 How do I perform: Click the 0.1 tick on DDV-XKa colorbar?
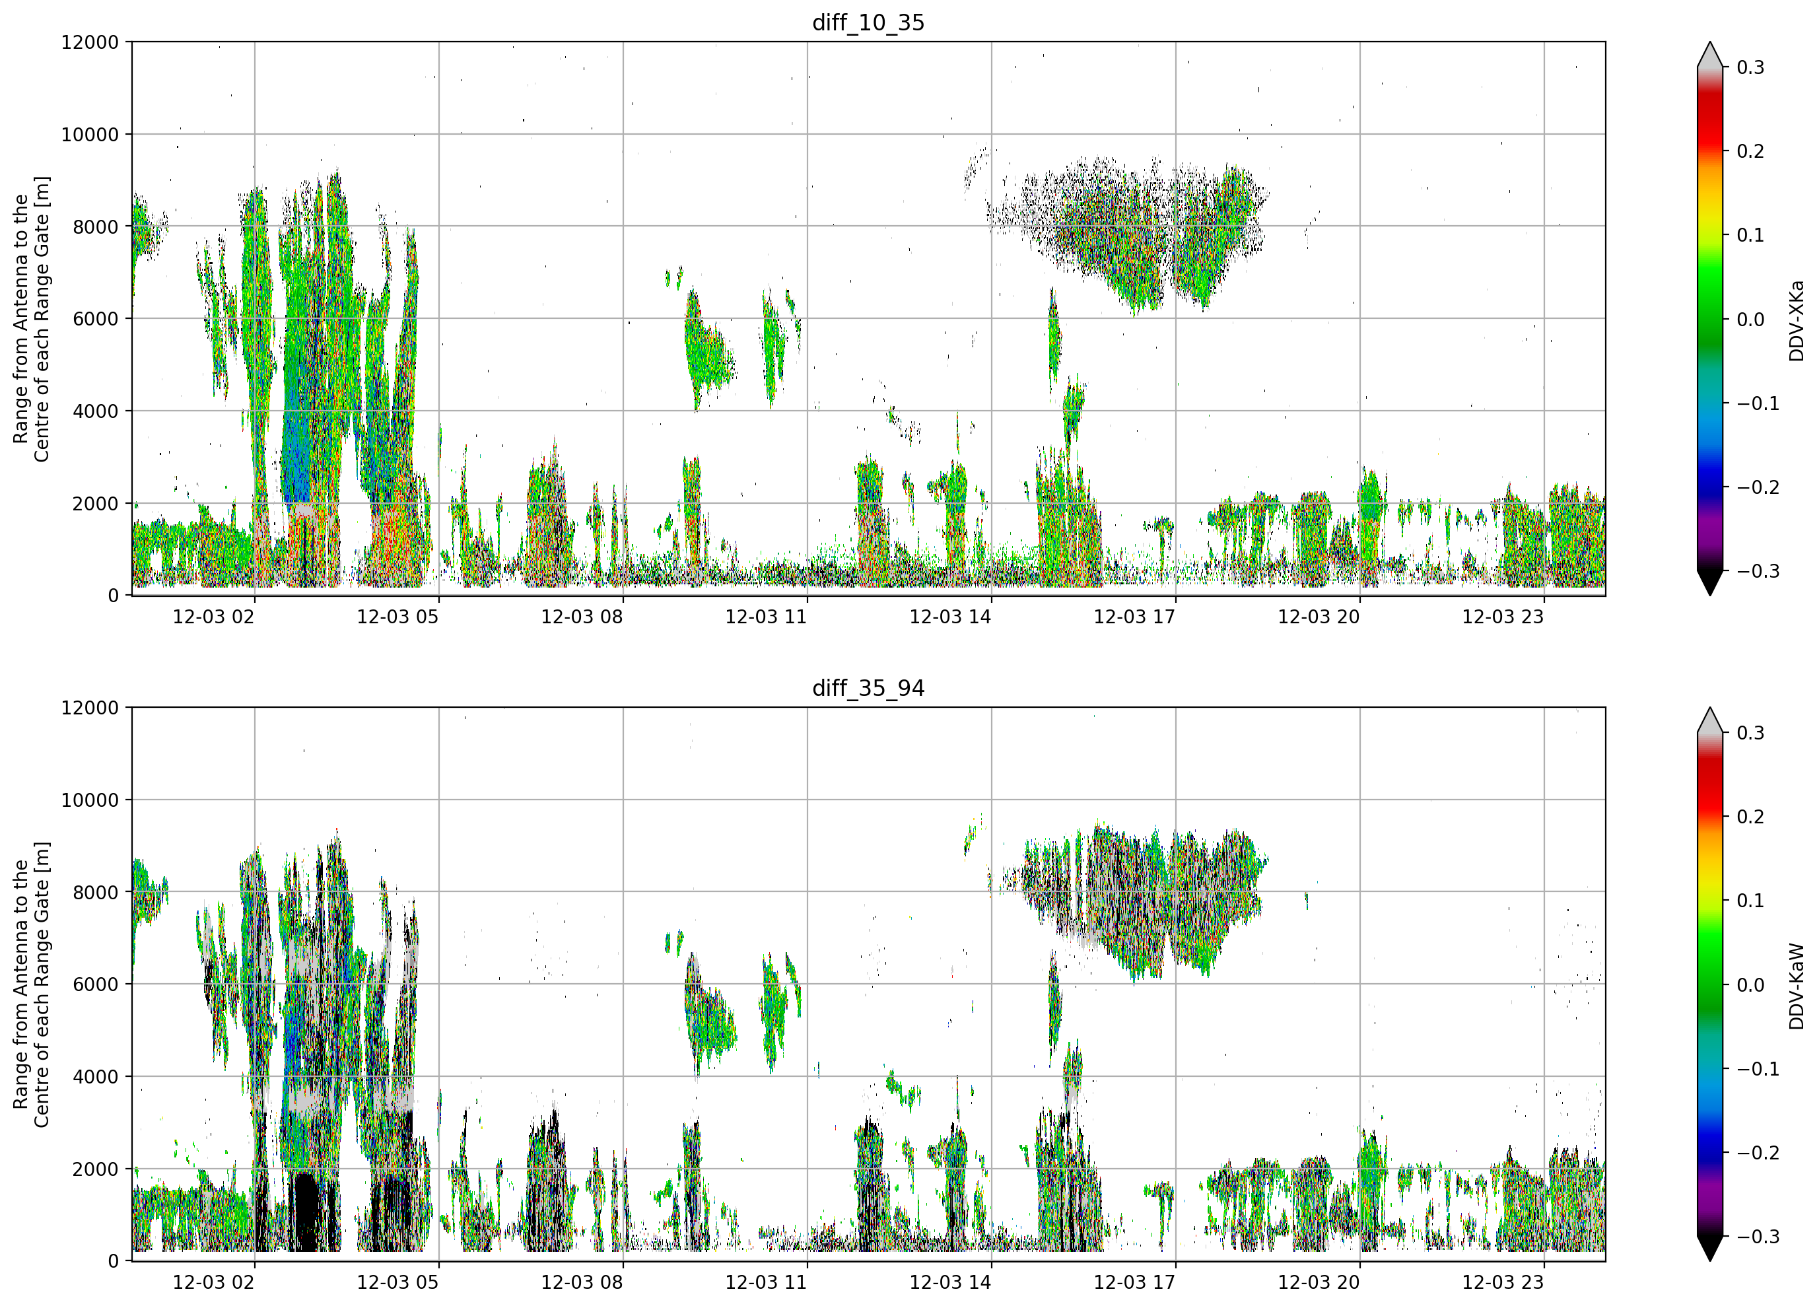coord(1751,235)
